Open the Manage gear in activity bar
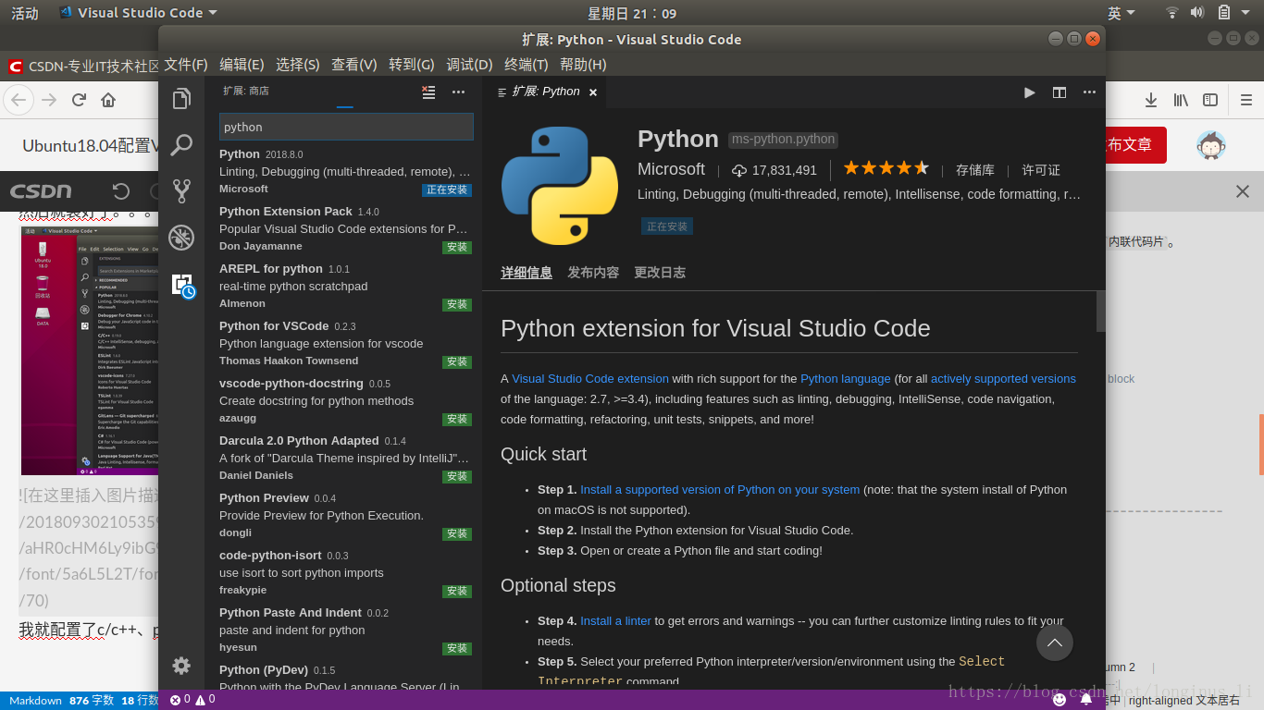The height and width of the screenshot is (710, 1264). coord(181,665)
